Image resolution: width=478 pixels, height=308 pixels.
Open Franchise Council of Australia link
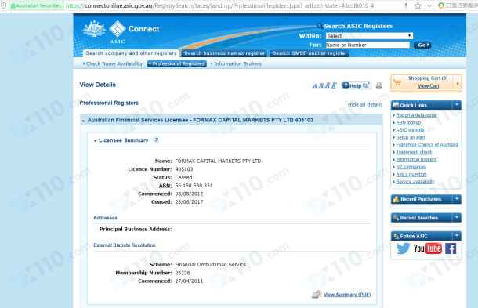tap(427, 144)
